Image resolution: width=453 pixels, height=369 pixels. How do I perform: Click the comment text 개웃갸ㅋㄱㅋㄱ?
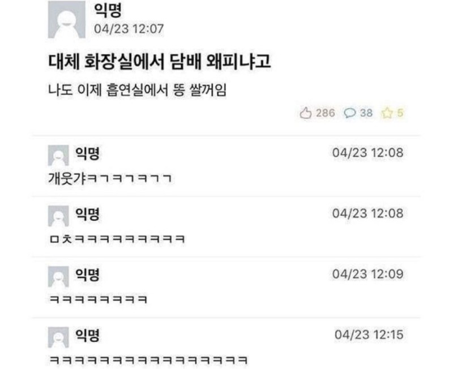110,178
